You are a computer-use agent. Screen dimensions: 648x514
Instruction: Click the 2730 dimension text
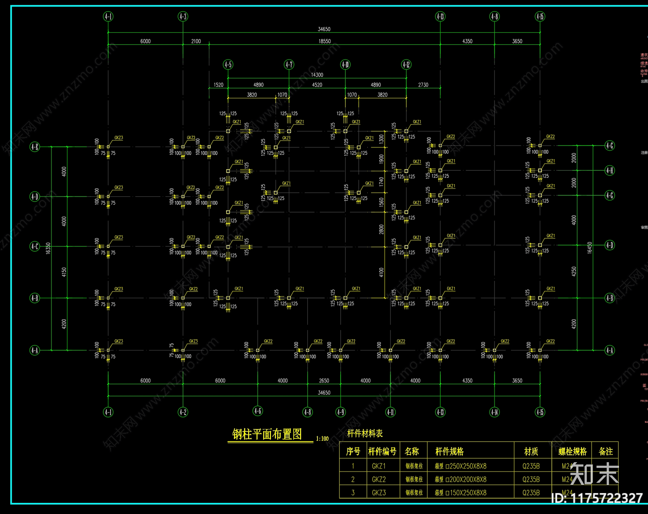[x=423, y=85]
